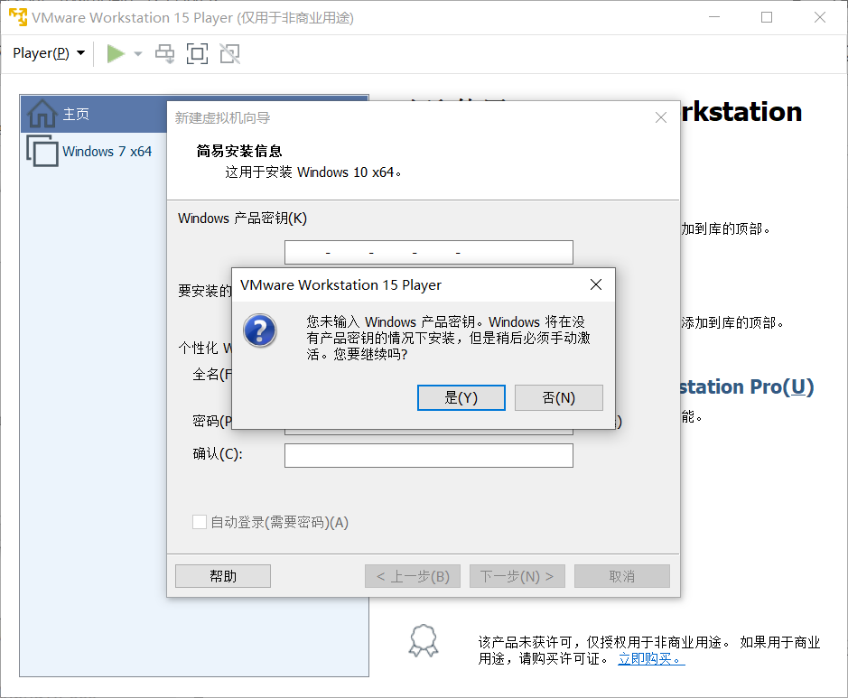The width and height of the screenshot is (848, 698).
Task: Click the 帮助 button
Action: [x=223, y=576]
